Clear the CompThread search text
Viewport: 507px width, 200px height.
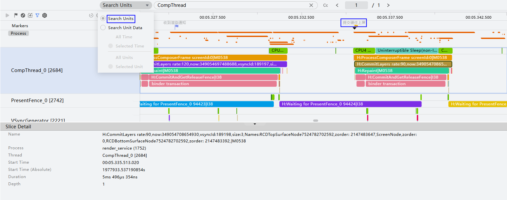click(311, 5)
